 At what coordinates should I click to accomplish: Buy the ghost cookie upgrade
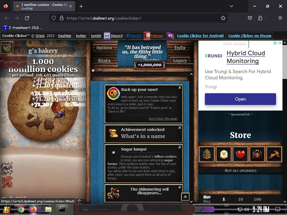[224, 154]
